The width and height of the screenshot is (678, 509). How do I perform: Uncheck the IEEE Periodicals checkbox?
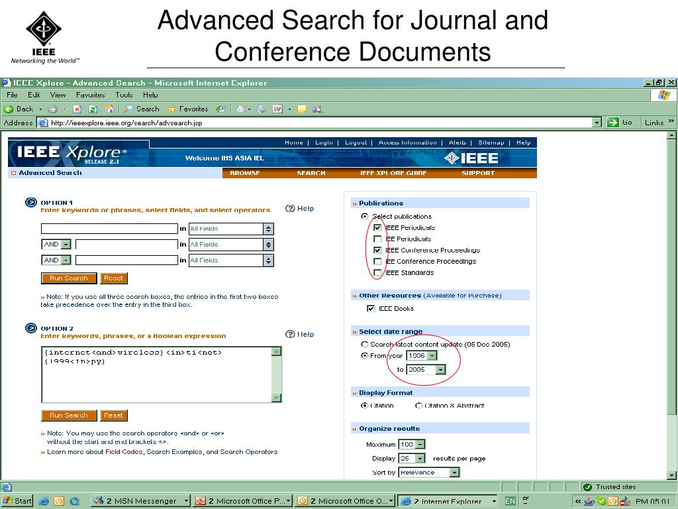pyautogui.click(x=377, y=228)
